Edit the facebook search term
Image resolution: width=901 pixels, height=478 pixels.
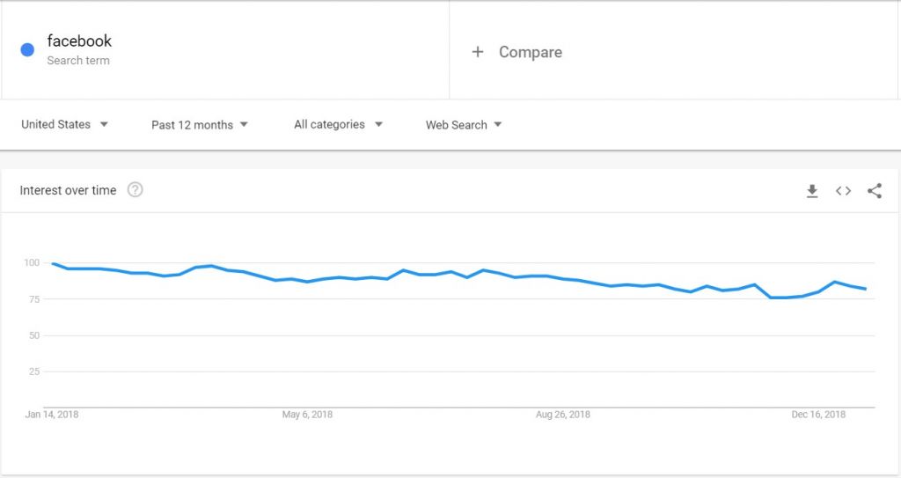tap(79, 40)
